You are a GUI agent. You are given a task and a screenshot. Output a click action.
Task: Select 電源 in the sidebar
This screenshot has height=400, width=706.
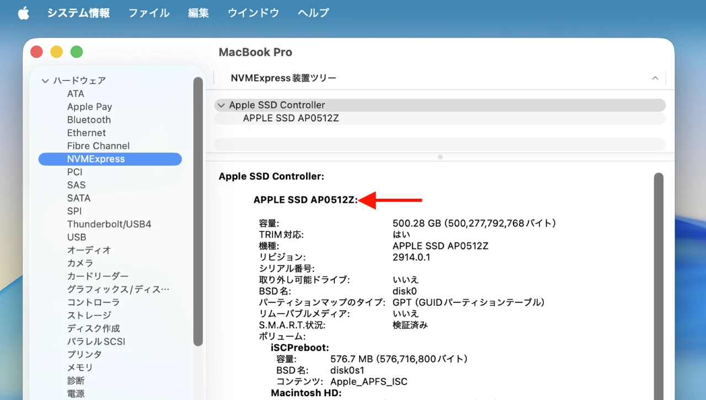pos(76,393)
